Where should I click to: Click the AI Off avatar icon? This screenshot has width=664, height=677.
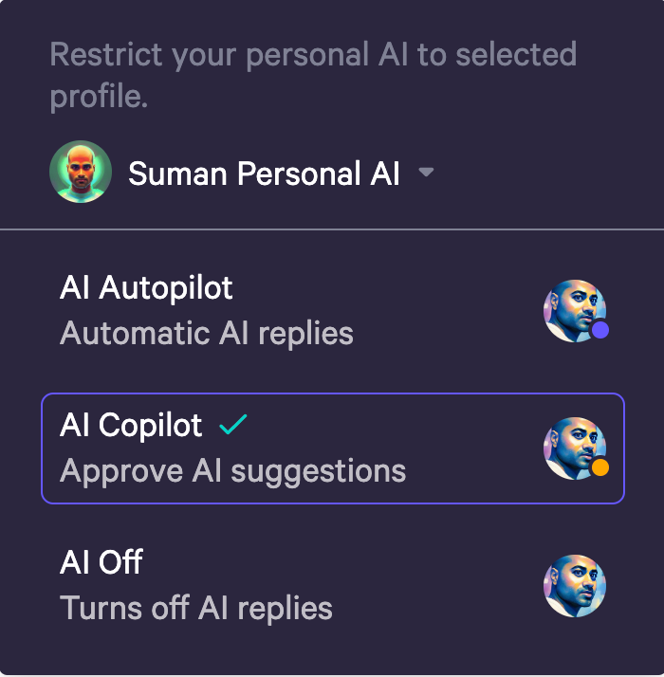click(574, 586)
